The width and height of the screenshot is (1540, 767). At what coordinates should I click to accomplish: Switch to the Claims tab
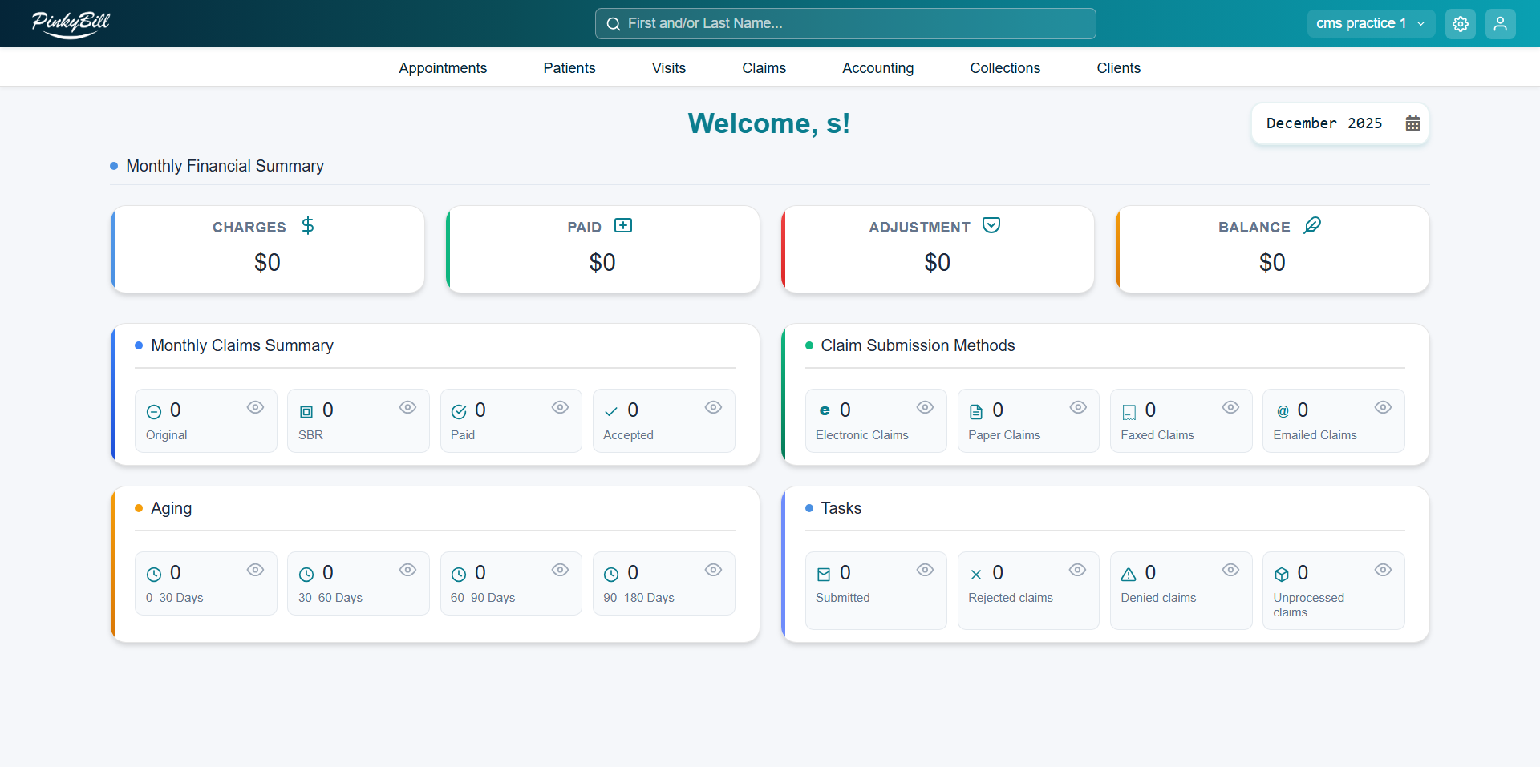click(x=764, y=68)
